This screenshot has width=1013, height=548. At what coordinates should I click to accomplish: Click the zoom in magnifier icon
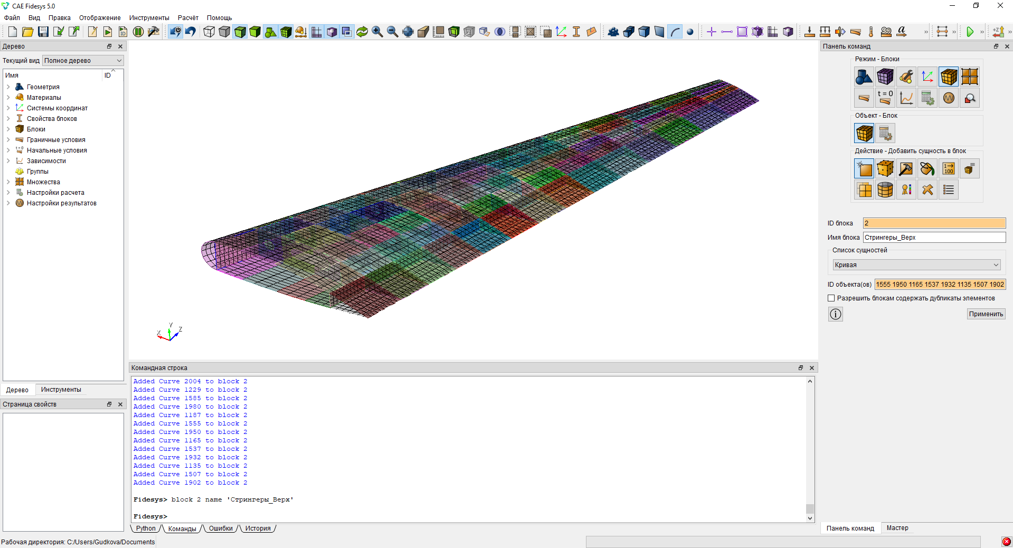coord(377,32)
